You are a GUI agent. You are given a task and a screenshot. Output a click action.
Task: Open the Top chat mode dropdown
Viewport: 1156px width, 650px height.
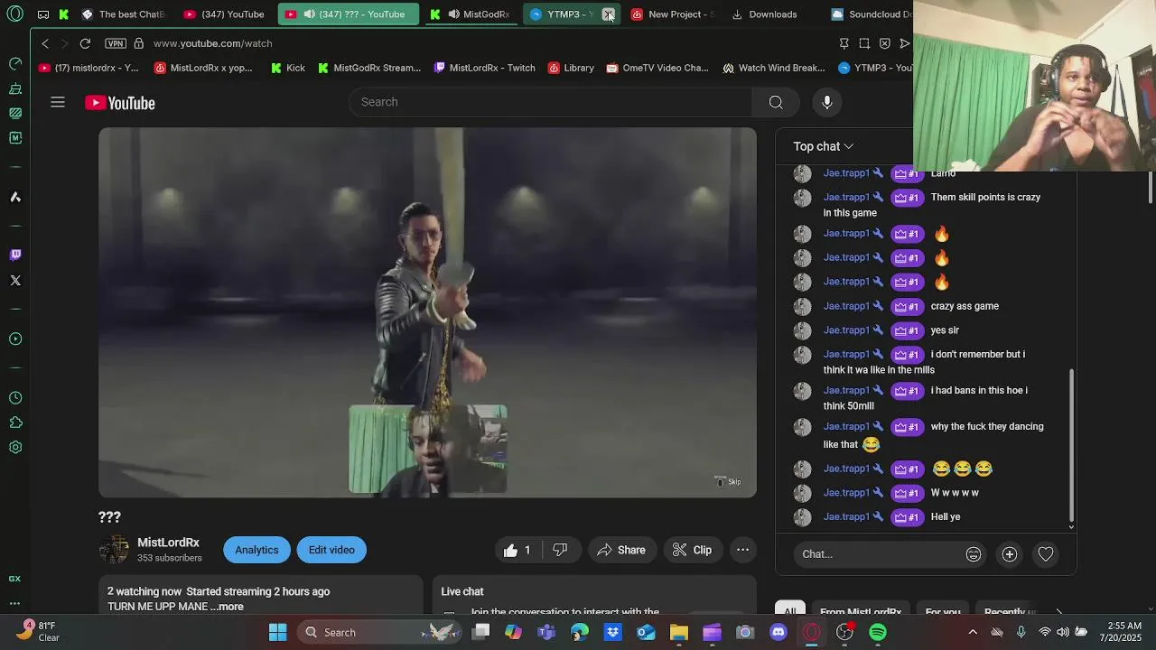[x=824, y=146]
